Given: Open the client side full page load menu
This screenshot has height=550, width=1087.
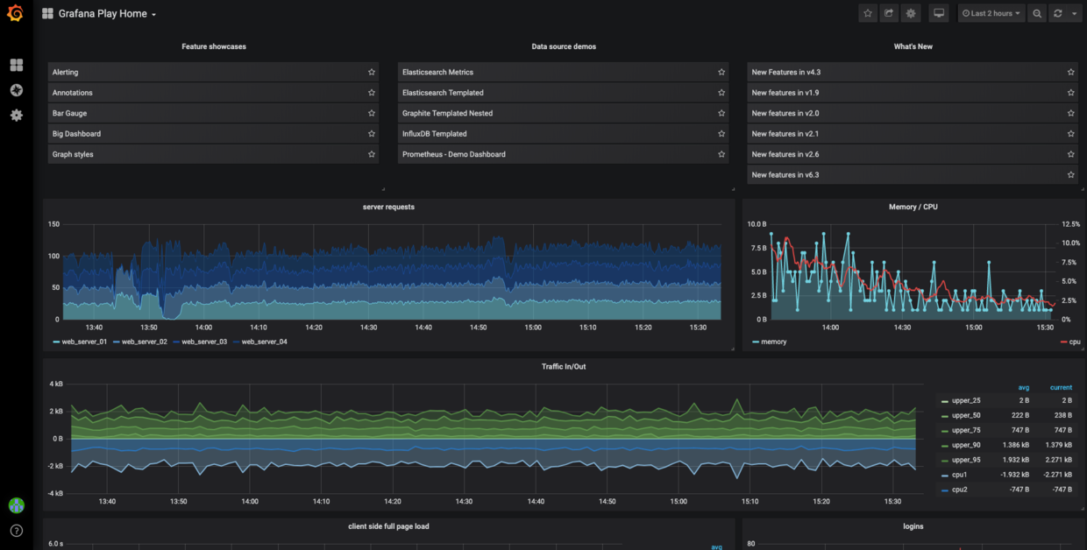Looking at the screenshot, I should coord(388,526).
